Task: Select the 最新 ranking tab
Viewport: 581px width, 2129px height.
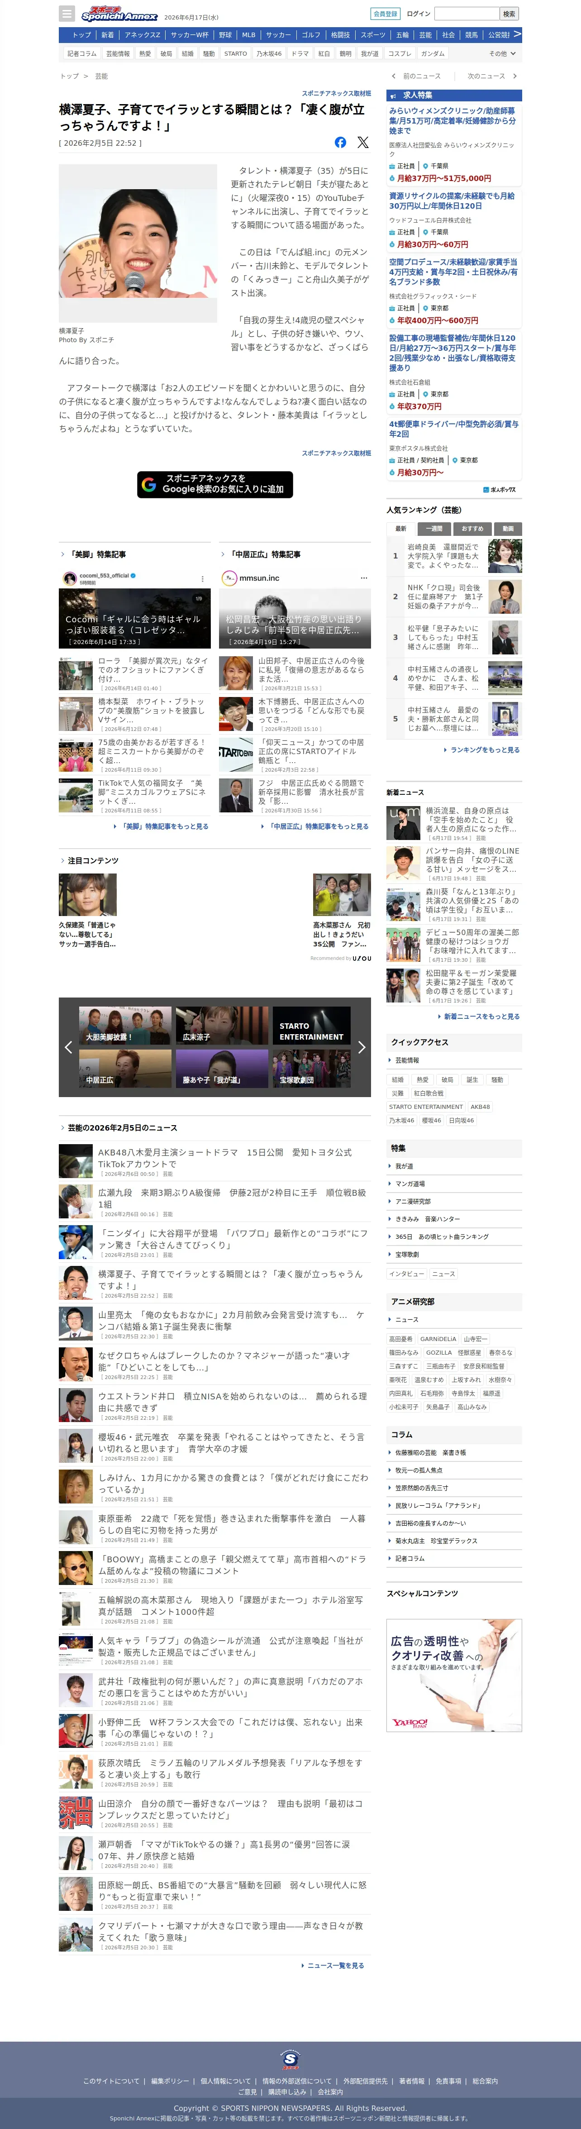Action: pos(401,529)
